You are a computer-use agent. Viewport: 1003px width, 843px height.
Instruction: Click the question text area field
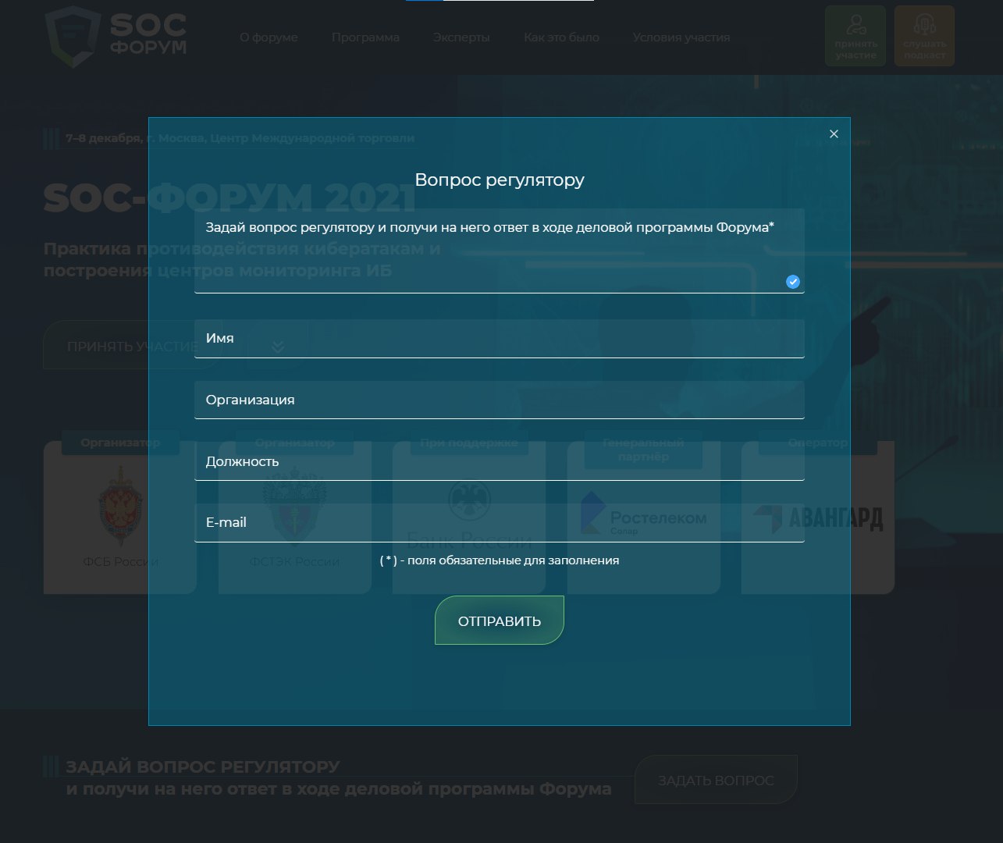(500, 251)
